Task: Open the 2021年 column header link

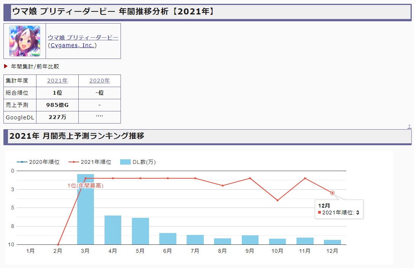Action: tap(57, 81)
